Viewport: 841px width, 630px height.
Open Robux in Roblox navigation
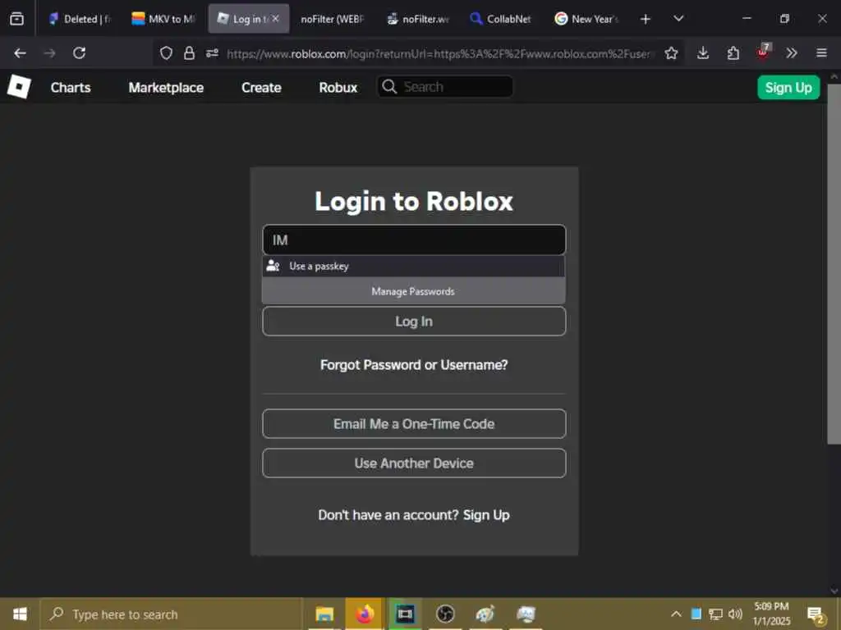tap(338, 87)
